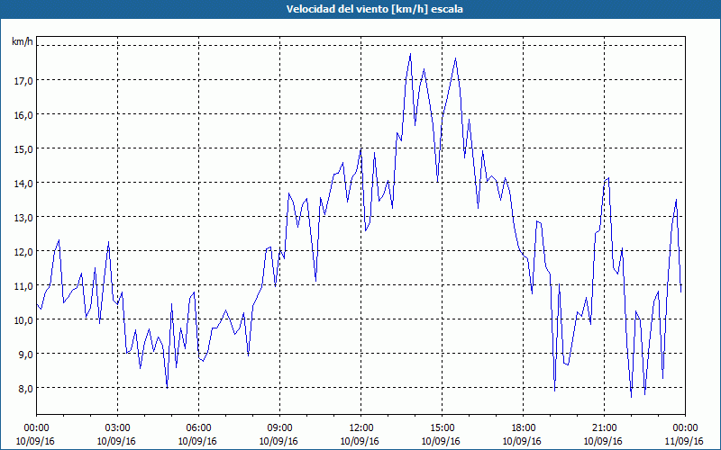Screen dimensions: 721x450
Task: Click the highest wind peak just before 14:00
Action: tap(410, 54)
